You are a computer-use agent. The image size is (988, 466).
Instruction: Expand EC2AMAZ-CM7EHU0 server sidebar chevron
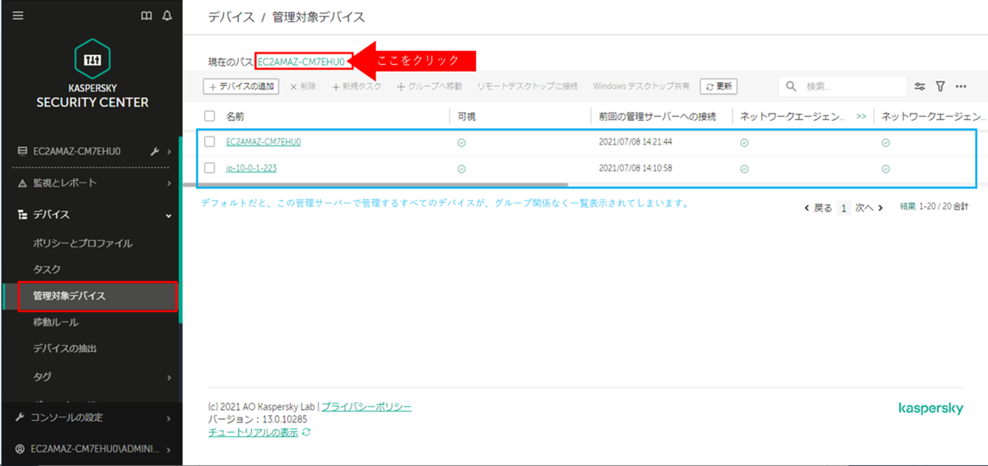[x=170, y=151]
